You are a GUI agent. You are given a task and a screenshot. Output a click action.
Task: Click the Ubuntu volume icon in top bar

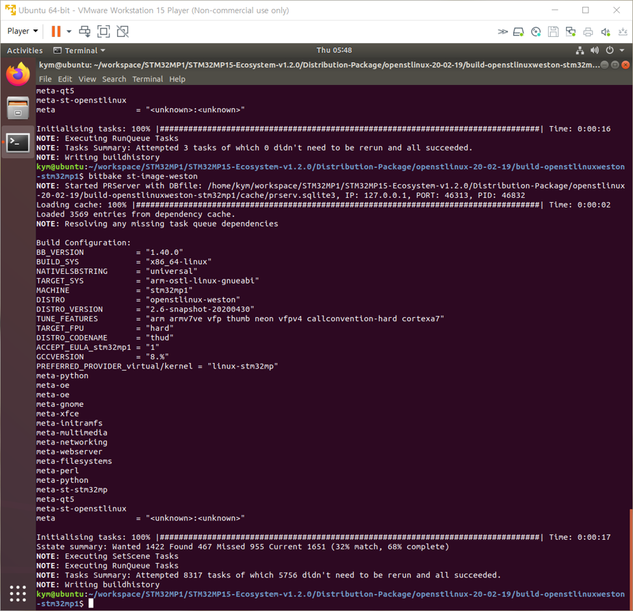595,51
